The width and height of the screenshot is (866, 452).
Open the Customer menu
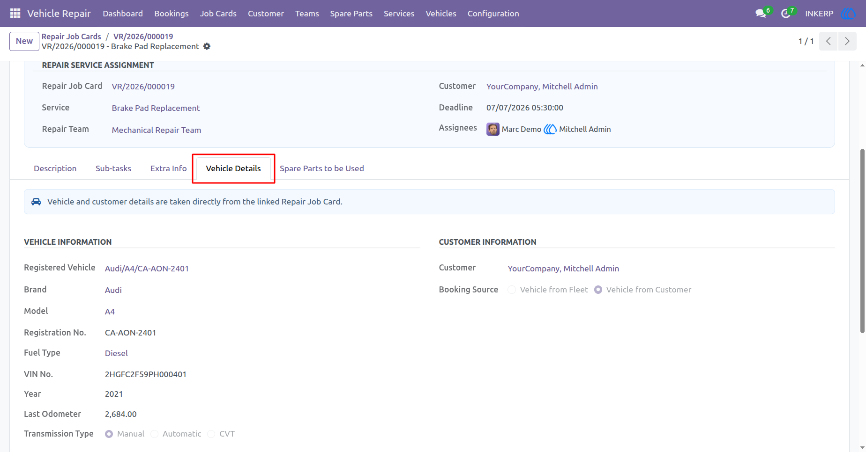pyautogui.click(x=266, y=14)
